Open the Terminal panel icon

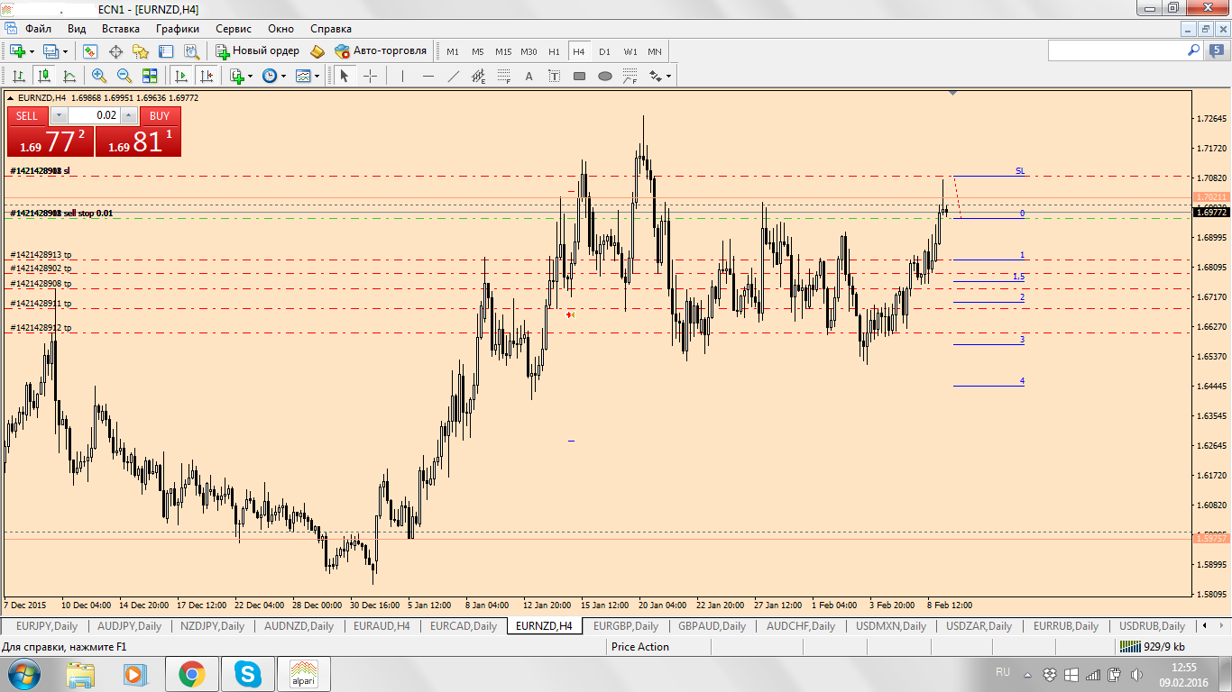166,51
